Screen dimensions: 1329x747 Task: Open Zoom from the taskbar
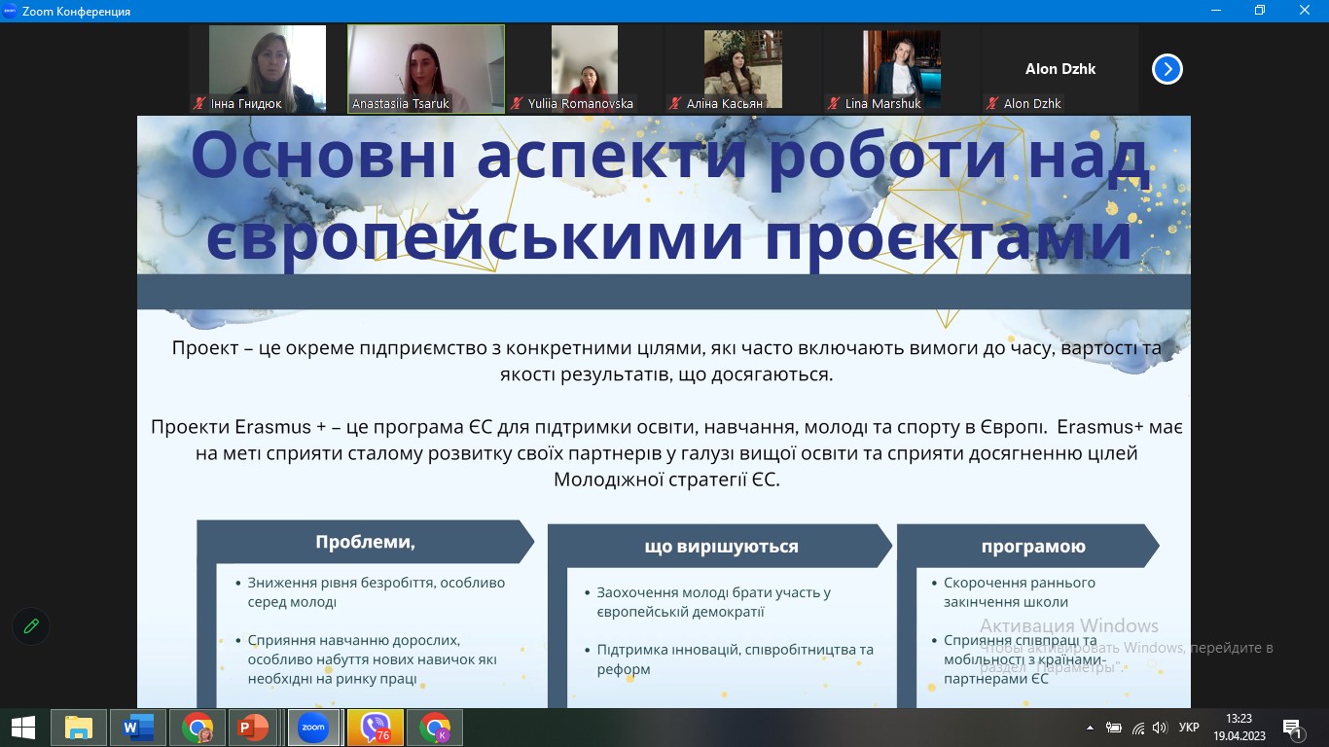(x=313, y=728)
